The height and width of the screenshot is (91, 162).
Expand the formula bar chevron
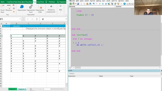coord(66,19)
